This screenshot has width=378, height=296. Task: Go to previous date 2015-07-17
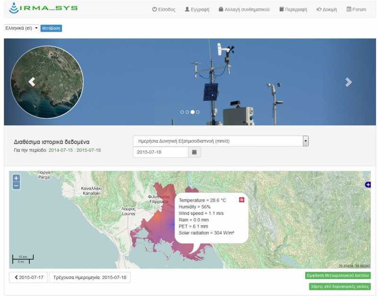[x=28, y=278]
